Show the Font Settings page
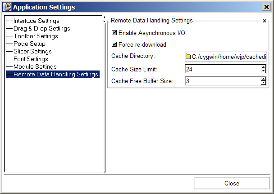Image resolution: width=274 pixels, height=194 pixels. 31,59
